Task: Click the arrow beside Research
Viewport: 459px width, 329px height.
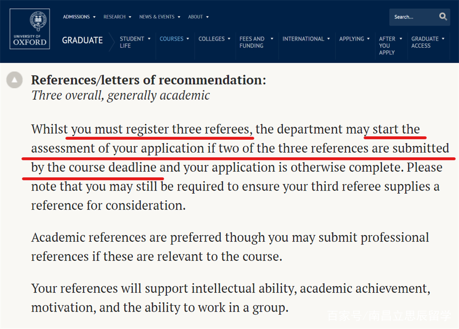Action: click(x=130, y=17)
